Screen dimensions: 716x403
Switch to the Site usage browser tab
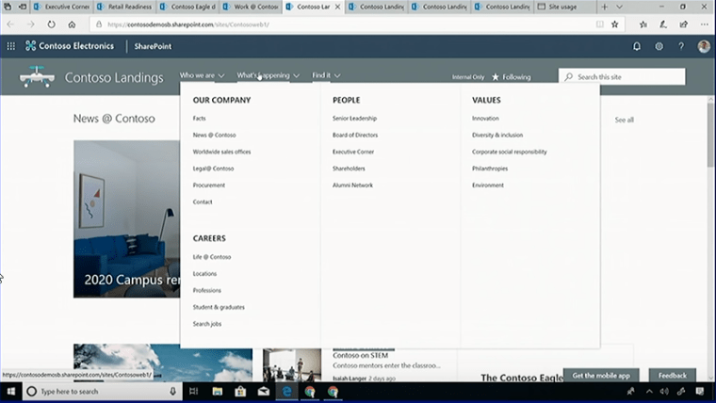tap(567, 7)
